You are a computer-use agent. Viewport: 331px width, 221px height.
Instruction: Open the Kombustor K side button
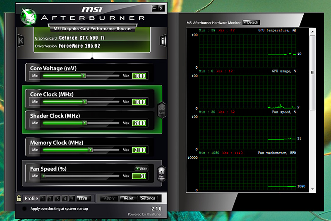pyautogui.click(x=21, y=41)
